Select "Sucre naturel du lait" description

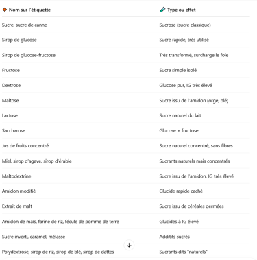click(x=180, y=115)
